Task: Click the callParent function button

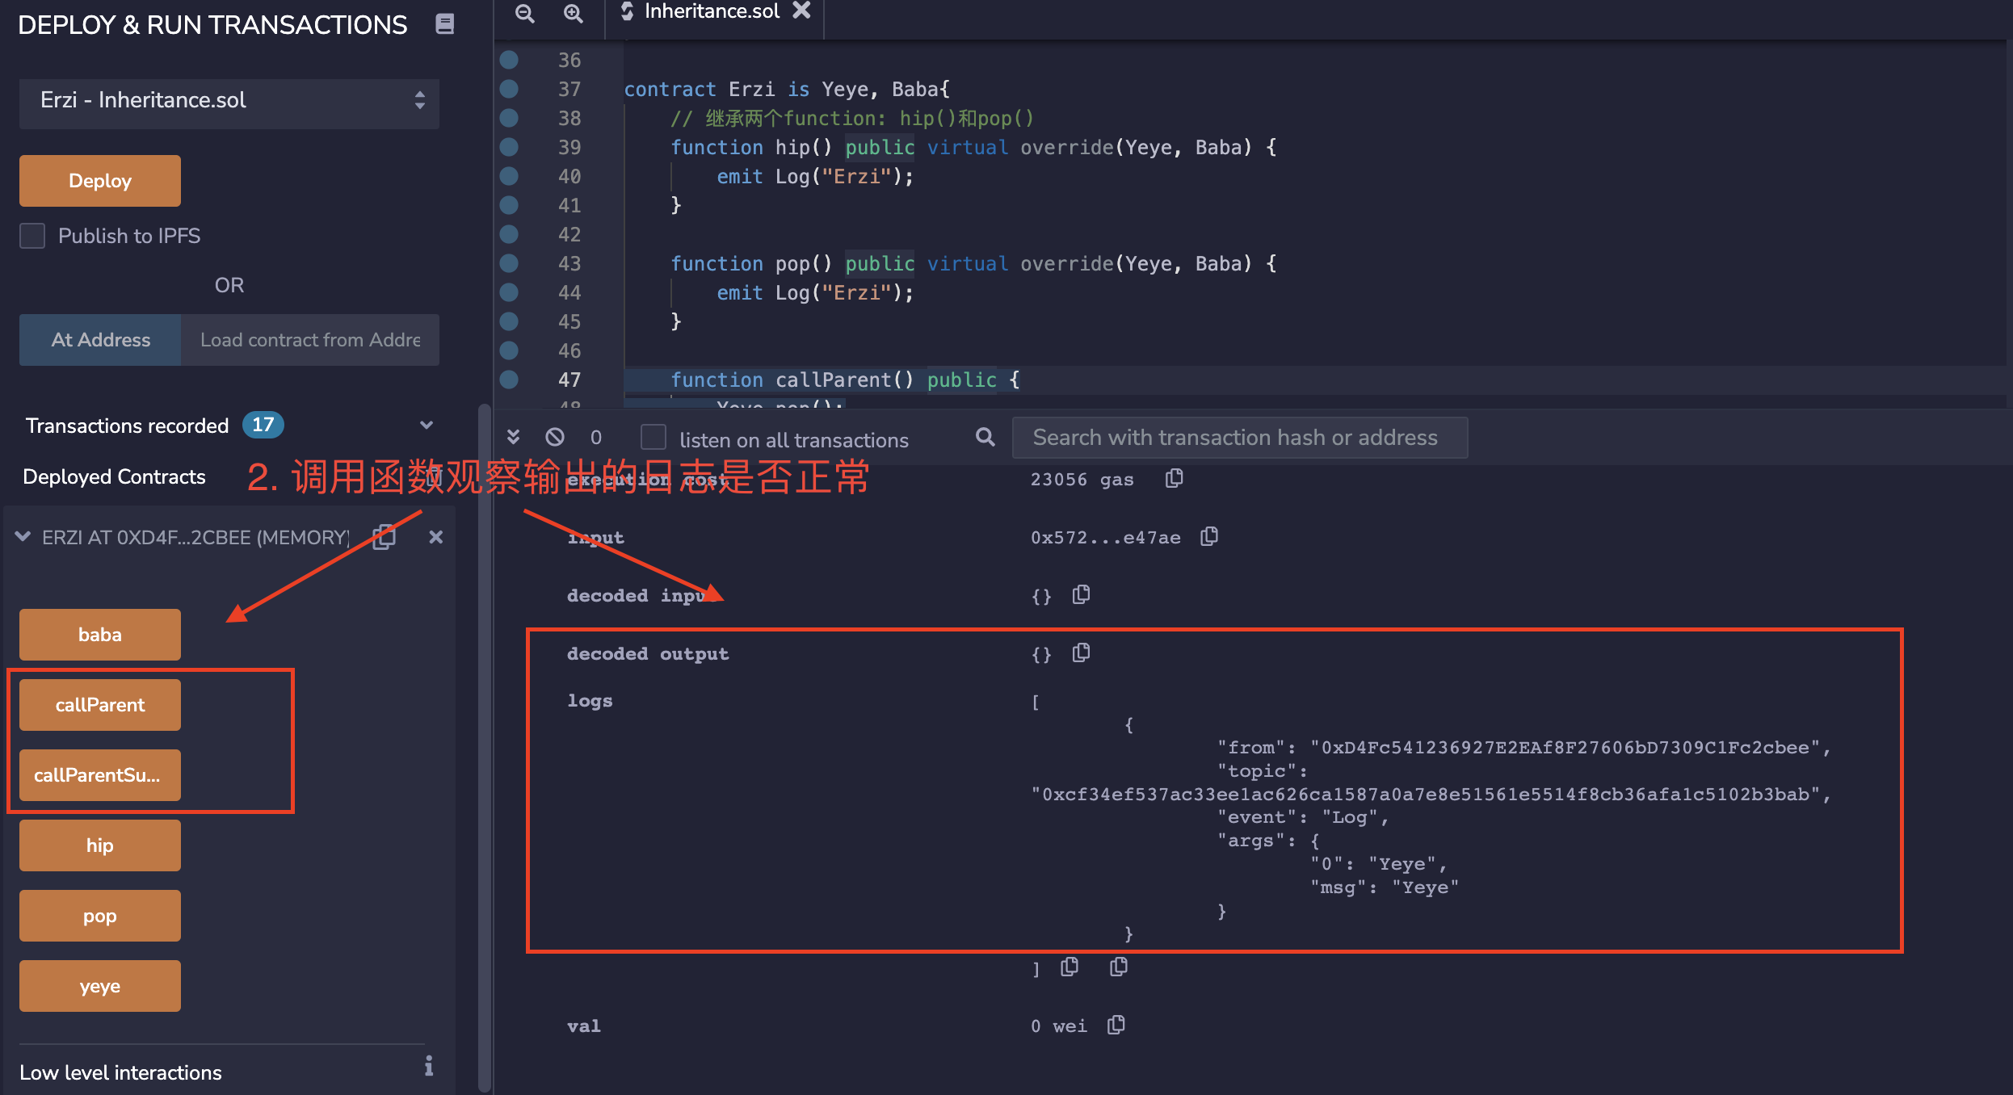Action: [x=100, y=705]
